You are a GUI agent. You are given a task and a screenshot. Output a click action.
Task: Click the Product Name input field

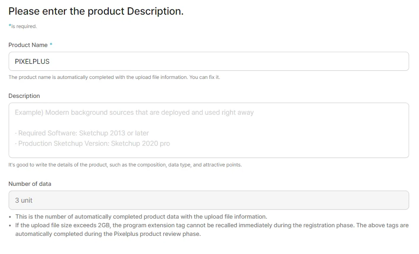pos(208,61)
